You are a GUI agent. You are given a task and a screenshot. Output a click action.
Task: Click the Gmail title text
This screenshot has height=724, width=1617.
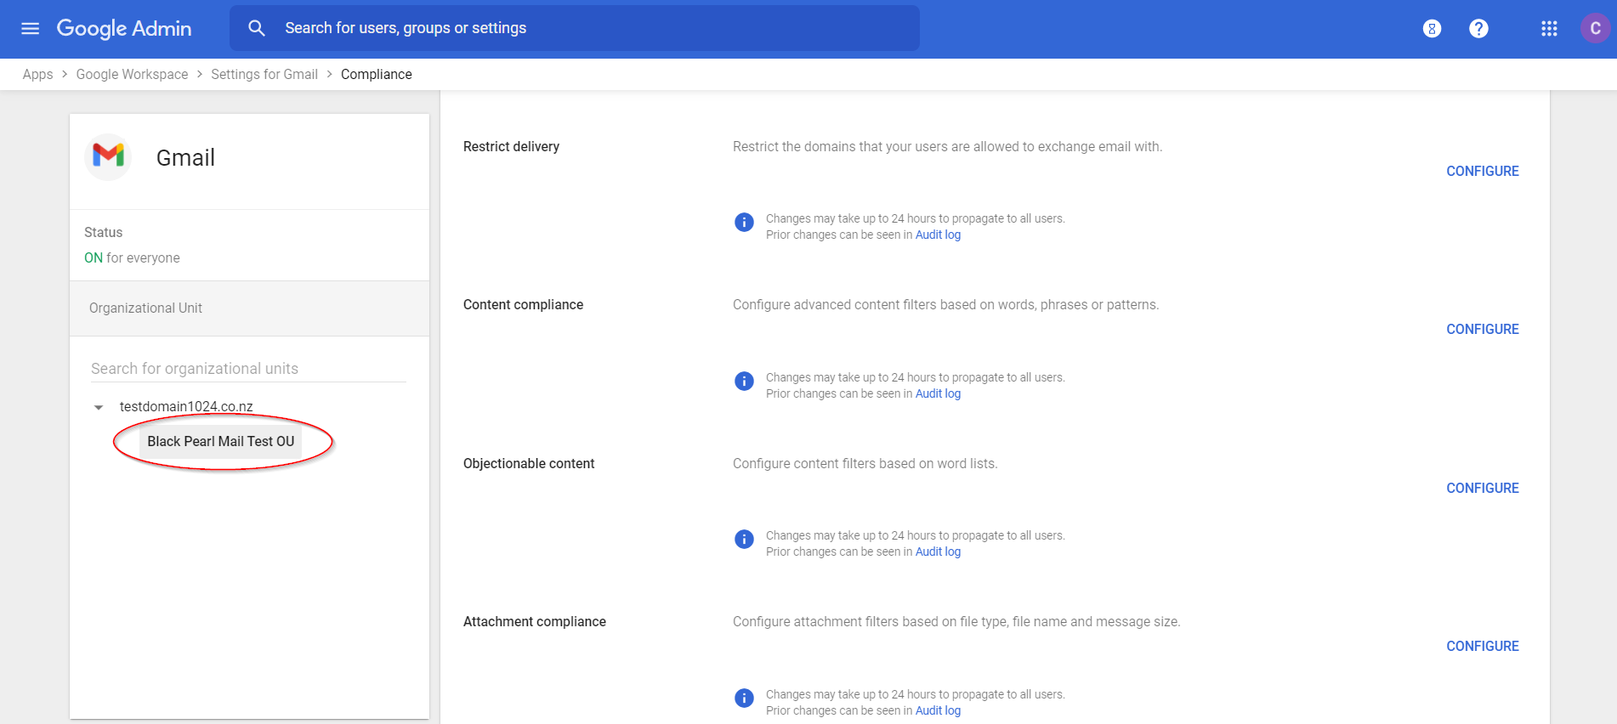click(x=185, y=158)
